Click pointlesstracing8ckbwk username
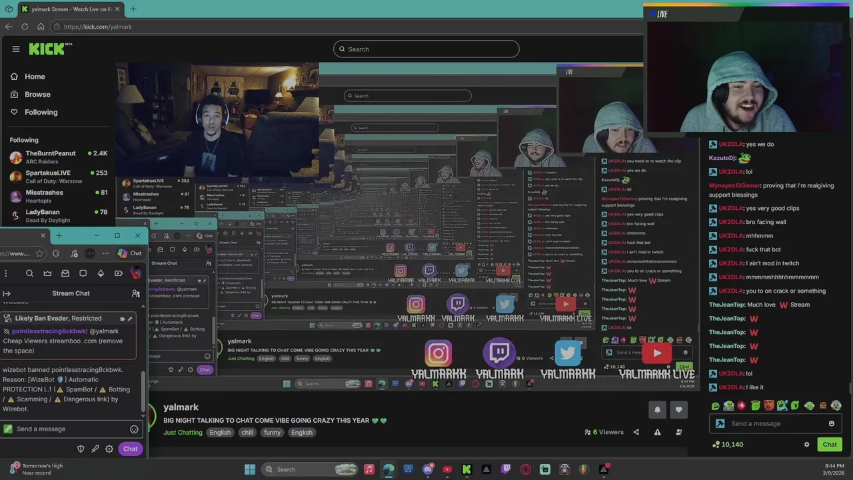 [x=49, y=331]
